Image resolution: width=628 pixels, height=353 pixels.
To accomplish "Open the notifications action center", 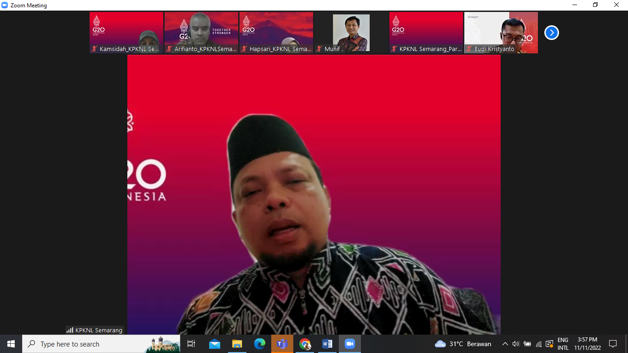I will 613,344.
